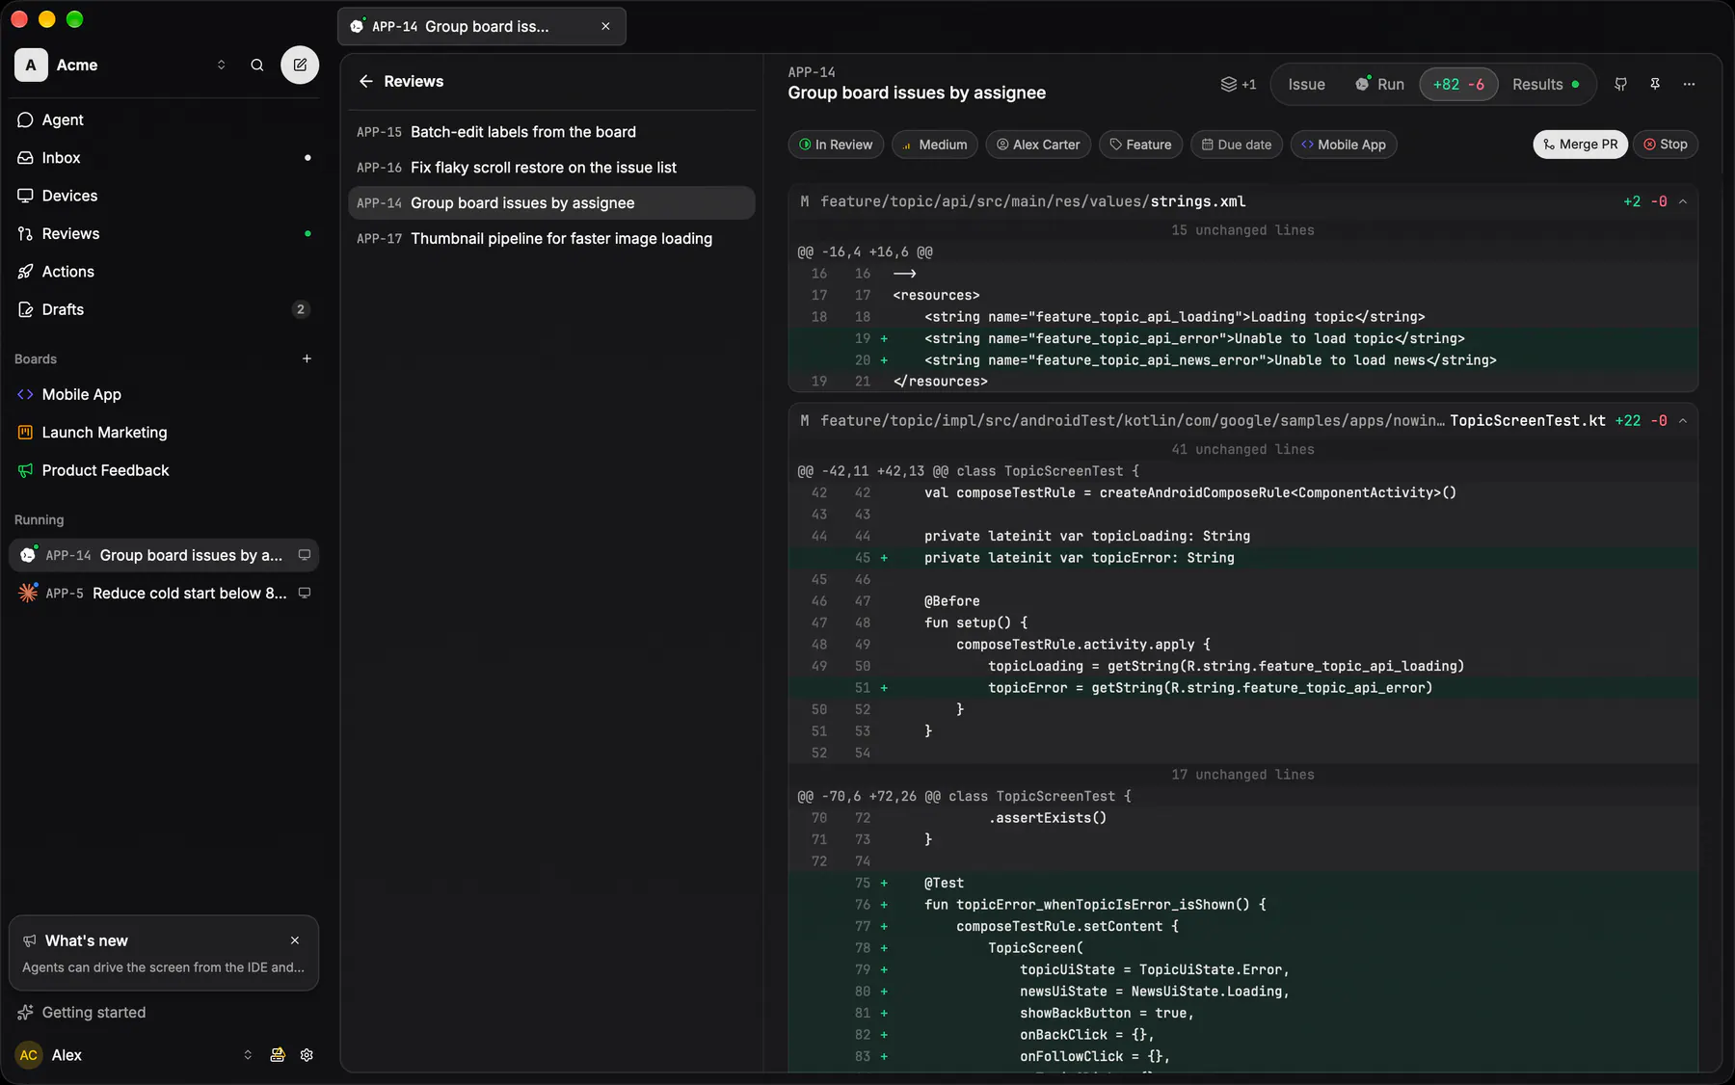Screen dimensions: 1735x1085
Task: Switch to the Run tab
Action: (x=1379, y=85)
